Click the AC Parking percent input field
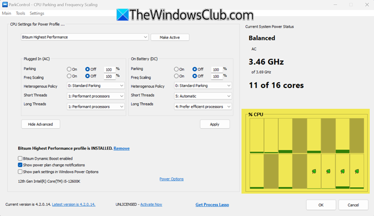 click(x=110, y=69)
